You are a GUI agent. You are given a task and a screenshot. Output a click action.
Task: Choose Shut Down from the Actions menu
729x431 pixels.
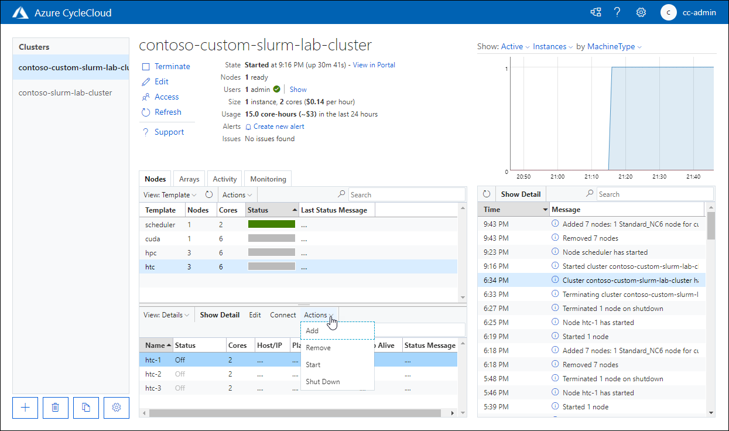click(x=323, y=381)
